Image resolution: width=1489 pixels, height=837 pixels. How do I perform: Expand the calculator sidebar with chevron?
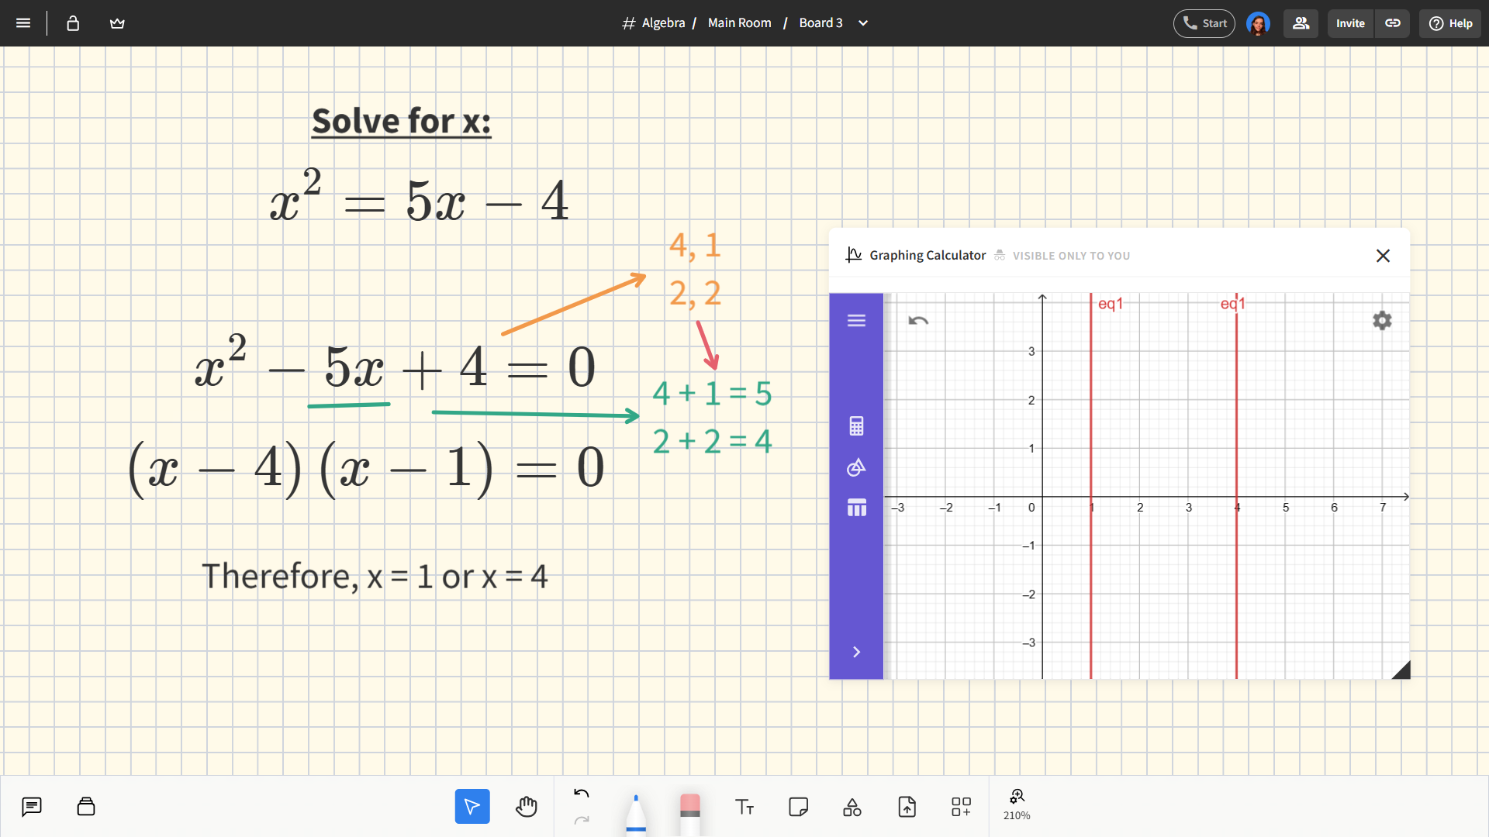tap(856, 652)
